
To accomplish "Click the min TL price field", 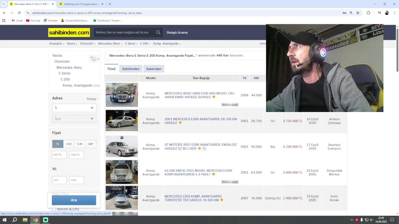I will pos(59,155).
